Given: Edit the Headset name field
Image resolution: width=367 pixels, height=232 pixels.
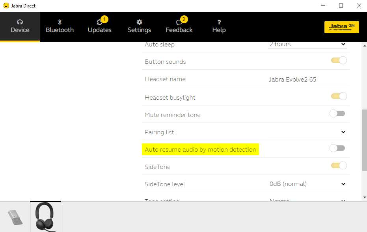Looking at the screenshot, I should (307, 80).
